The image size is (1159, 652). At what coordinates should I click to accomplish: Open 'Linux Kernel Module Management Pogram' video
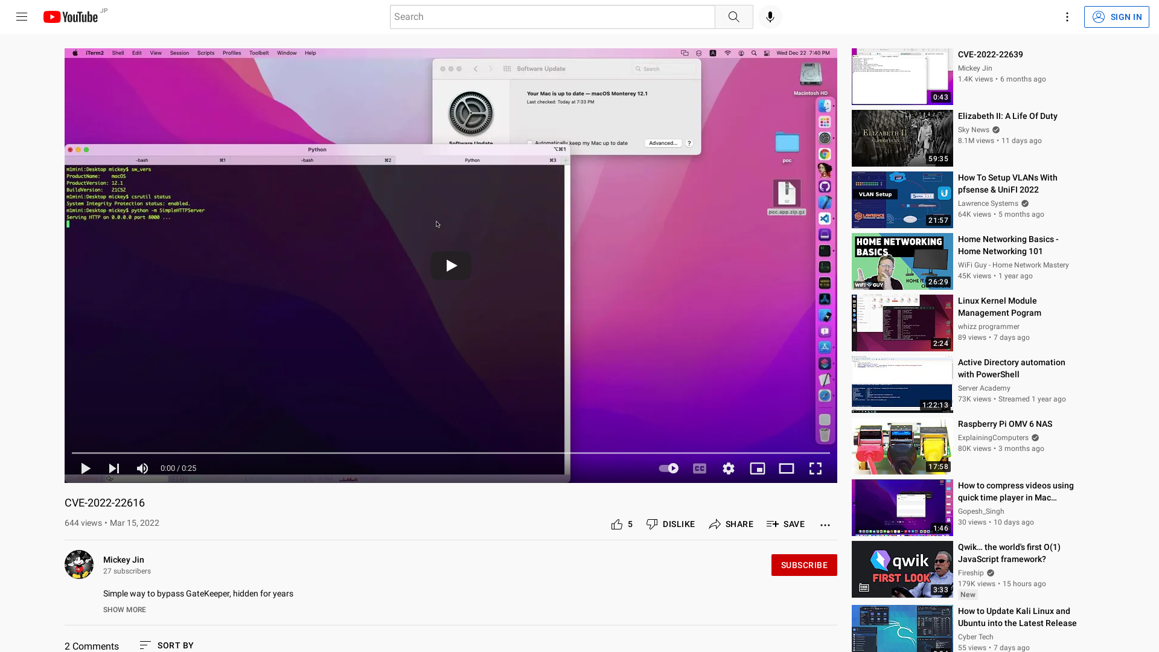coord(999,307)
